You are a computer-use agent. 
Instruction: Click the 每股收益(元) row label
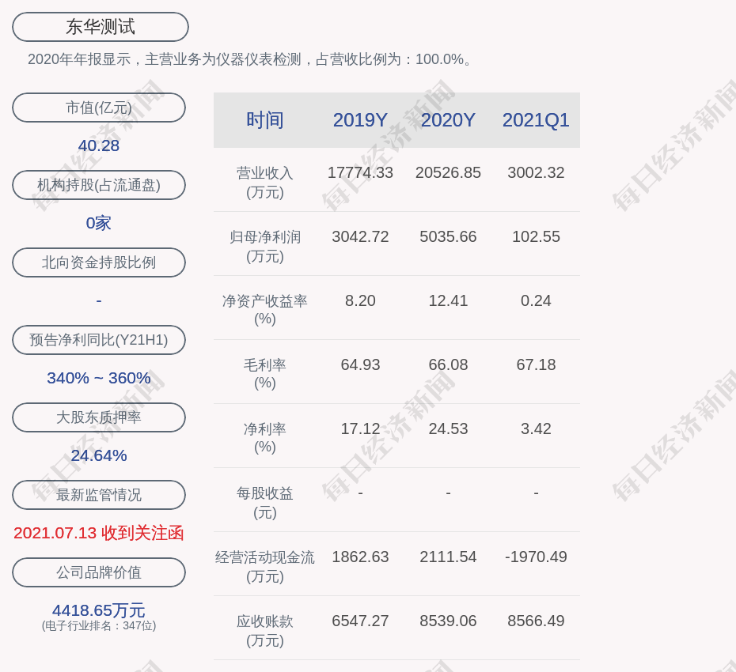(x=265, y=502)
